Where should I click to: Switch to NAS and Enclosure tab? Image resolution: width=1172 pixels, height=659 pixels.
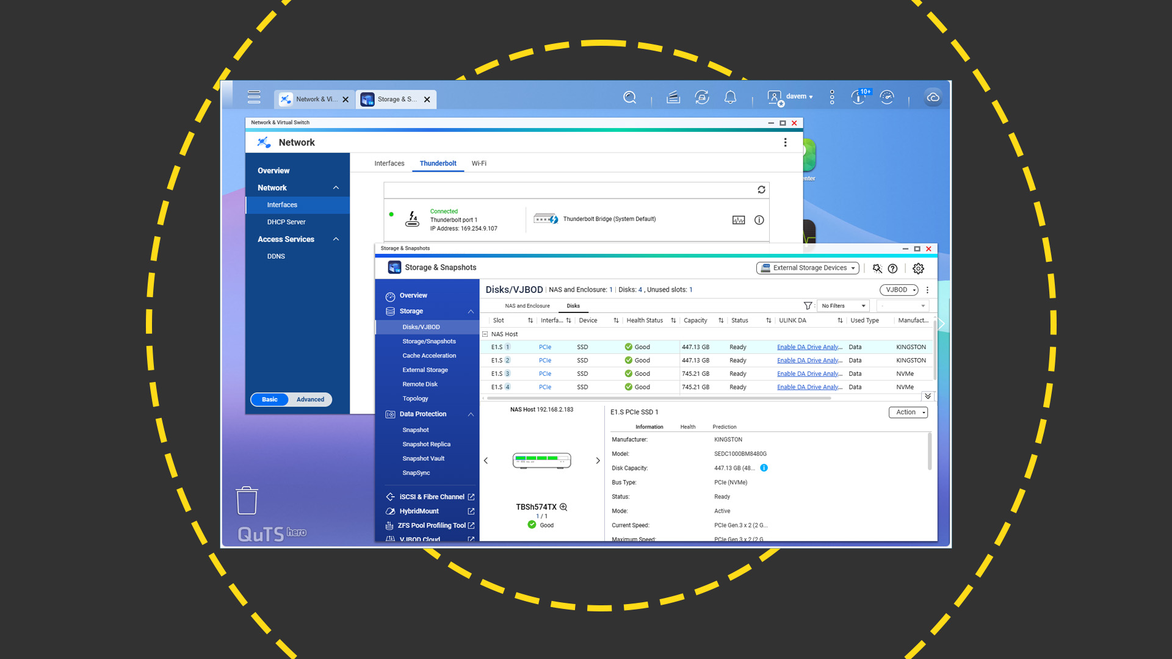(527, 306)
